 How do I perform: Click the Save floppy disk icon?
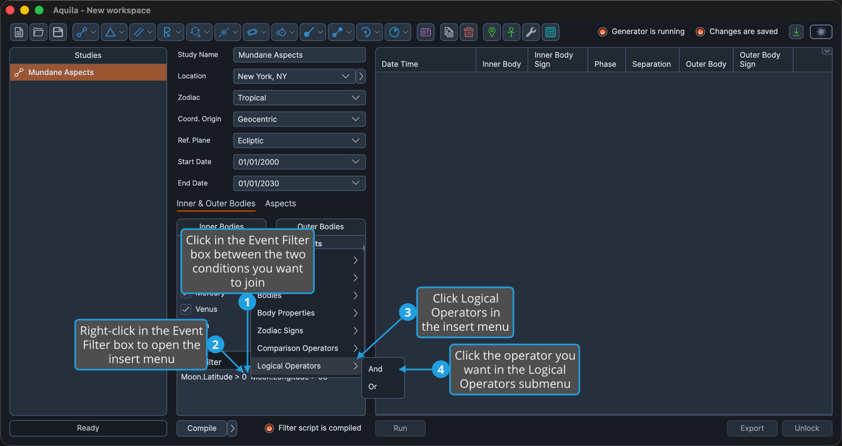[58, 32]
